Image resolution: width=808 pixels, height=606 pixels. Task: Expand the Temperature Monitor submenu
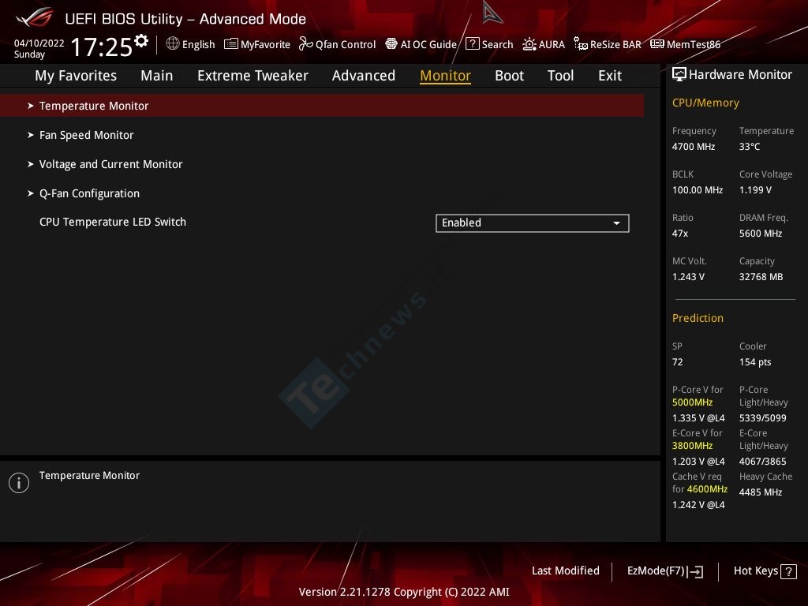pos(322,106)
